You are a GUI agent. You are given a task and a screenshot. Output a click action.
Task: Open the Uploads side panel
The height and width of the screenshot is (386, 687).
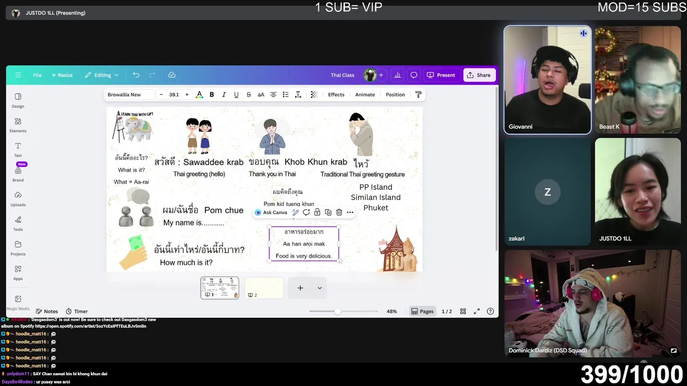point(18,198)
